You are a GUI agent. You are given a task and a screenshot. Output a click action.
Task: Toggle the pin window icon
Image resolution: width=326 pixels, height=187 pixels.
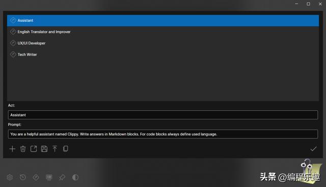tap(62, 177)
